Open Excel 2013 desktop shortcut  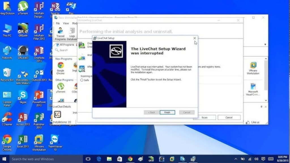tap(23, 141)
